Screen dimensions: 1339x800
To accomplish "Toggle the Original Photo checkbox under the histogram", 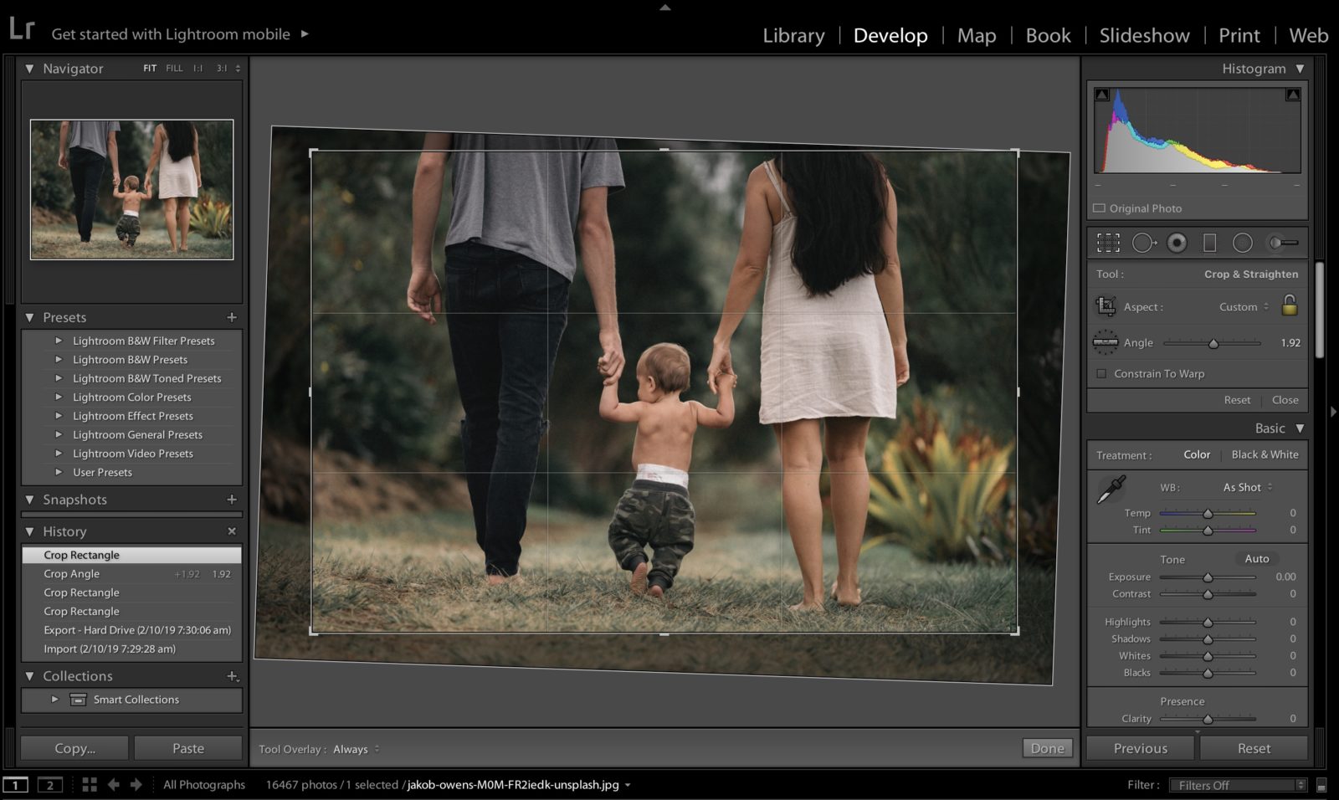I will 1100,208.
